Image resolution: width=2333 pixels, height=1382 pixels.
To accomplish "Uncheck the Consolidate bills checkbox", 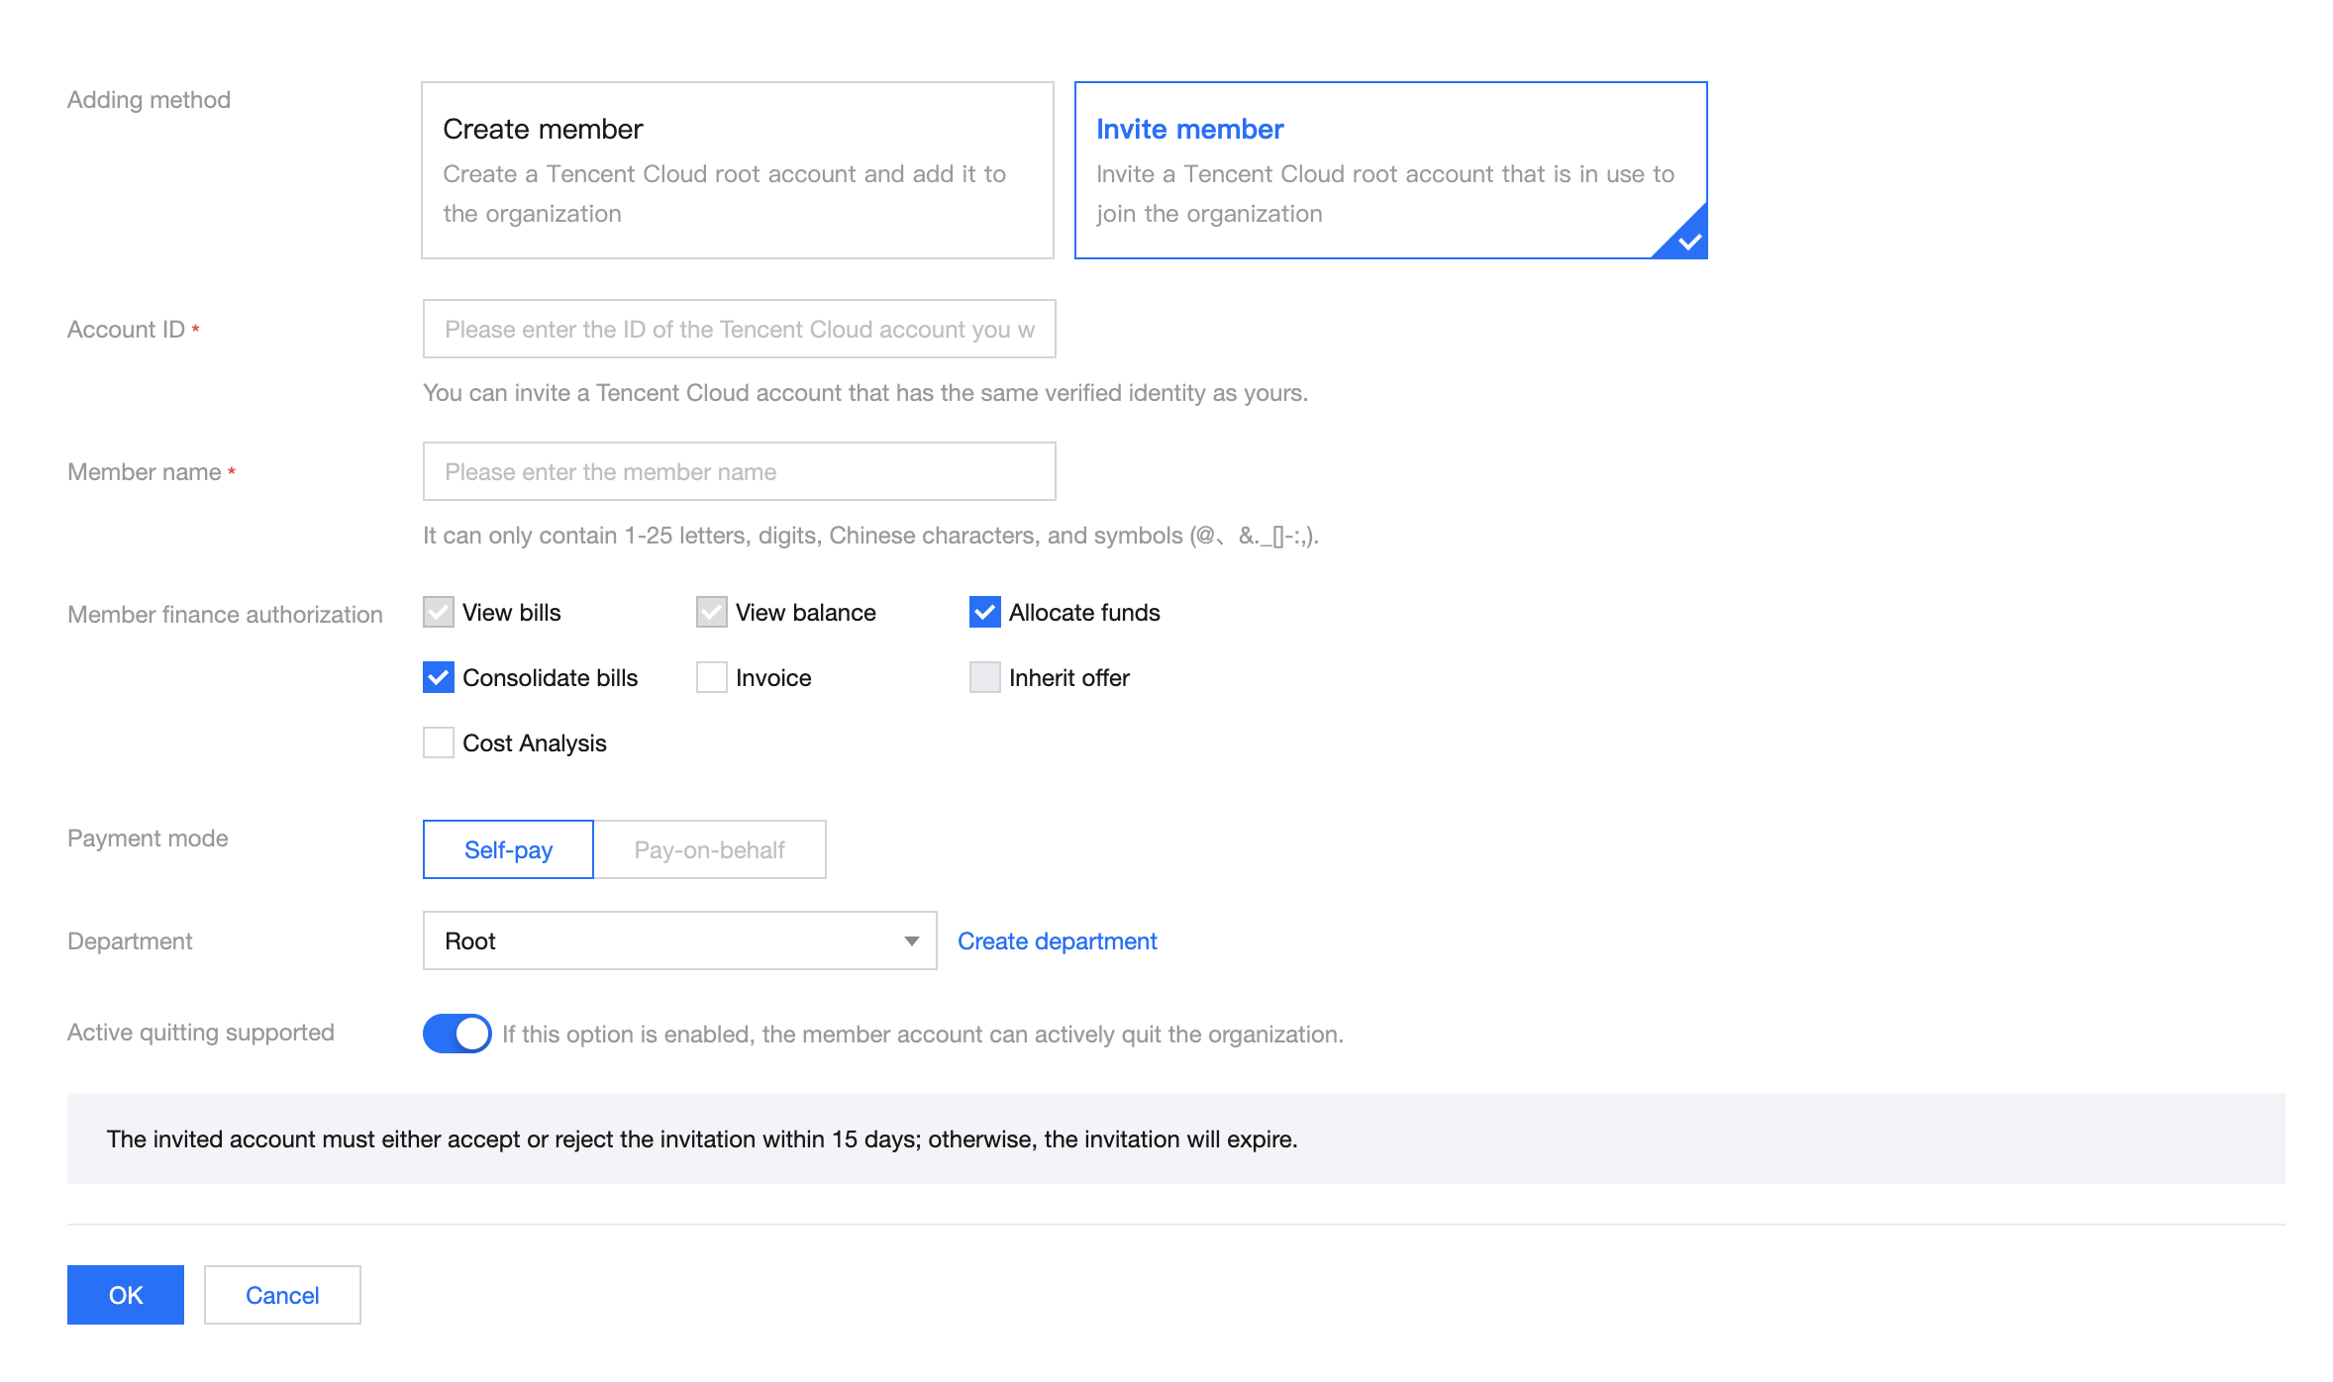I will (x=439, y=678).
